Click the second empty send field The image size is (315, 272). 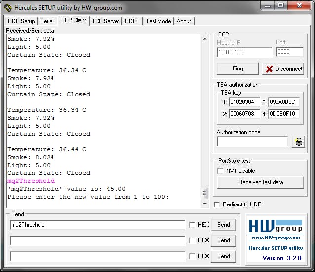(97, 240)
